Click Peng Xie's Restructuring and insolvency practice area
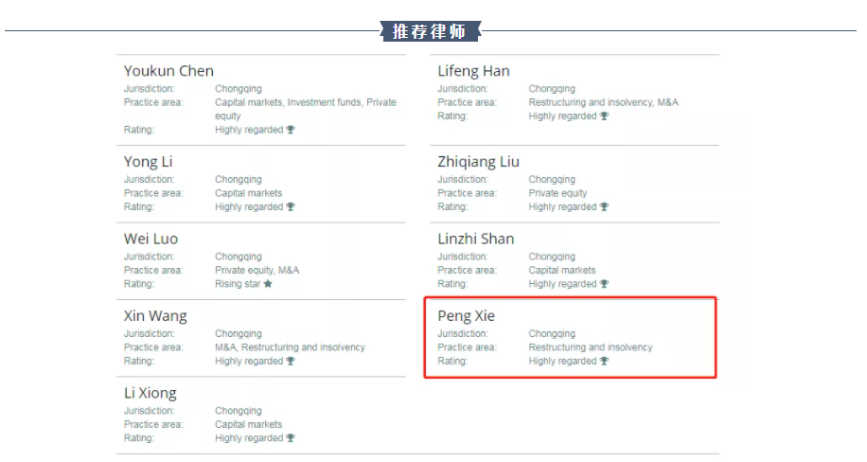The height and width of the screenshot is (462, 867). [591, 347]
